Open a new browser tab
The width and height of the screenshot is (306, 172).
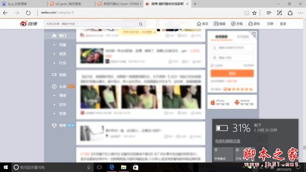pyautogui.click(x=195, y=4)
